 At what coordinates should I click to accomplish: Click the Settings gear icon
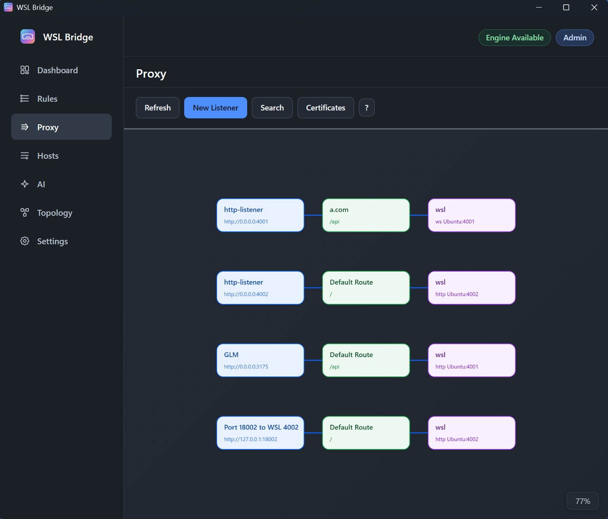click(25, 241)
